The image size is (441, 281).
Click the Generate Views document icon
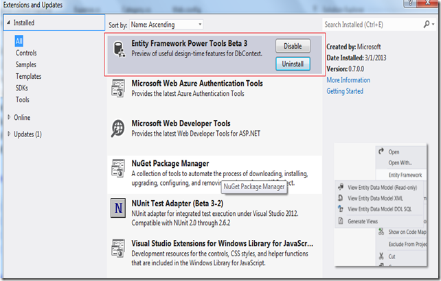click(x=341, y=221)
